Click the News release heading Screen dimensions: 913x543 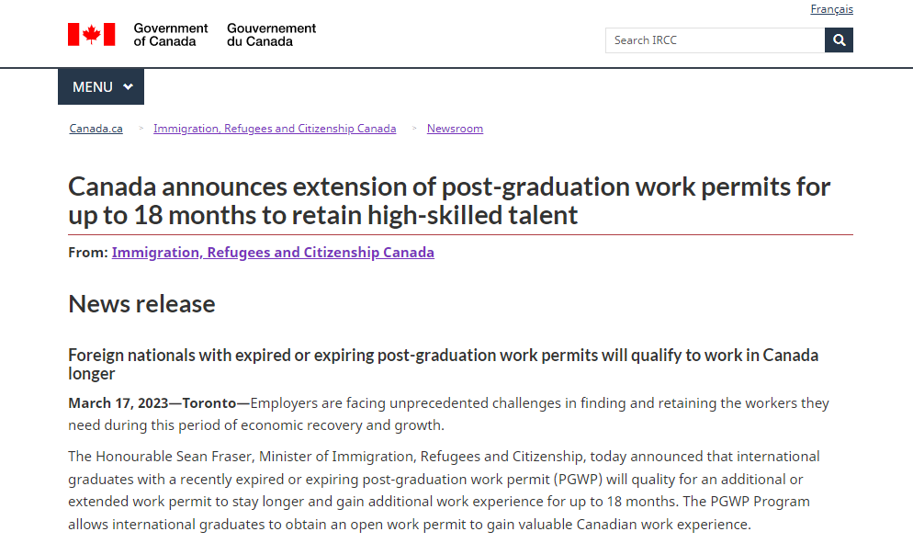point(142,304)
